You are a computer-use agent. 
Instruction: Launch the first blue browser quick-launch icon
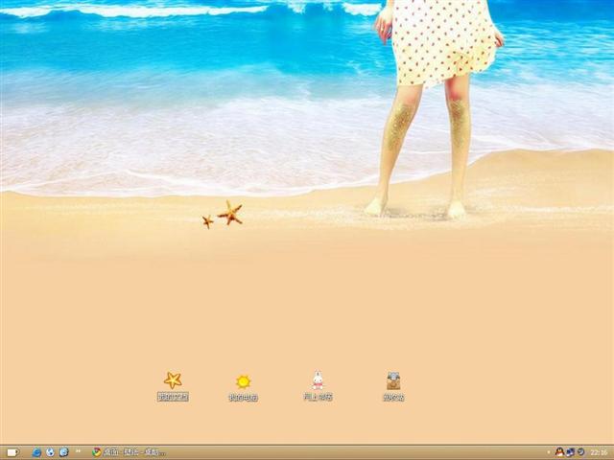tap(36, 452)
